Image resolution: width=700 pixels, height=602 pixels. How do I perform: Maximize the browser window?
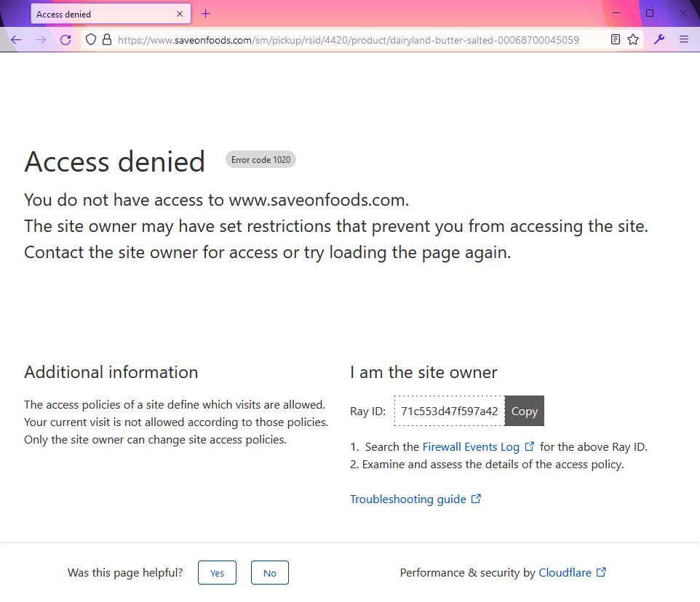click(650, 13)
